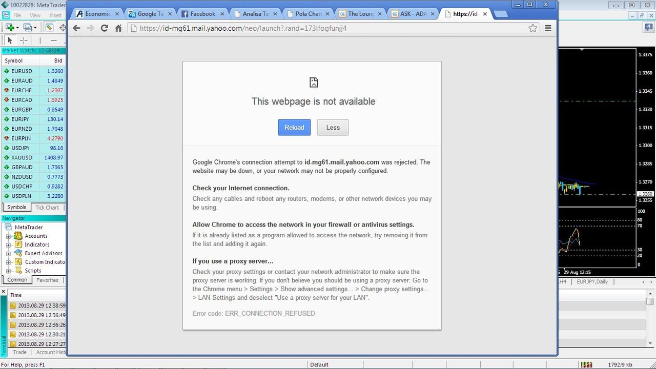The height and width of the screenshot is (369, 656).
Task: Click the Accounts icon in Navigator
Action: 18,236
